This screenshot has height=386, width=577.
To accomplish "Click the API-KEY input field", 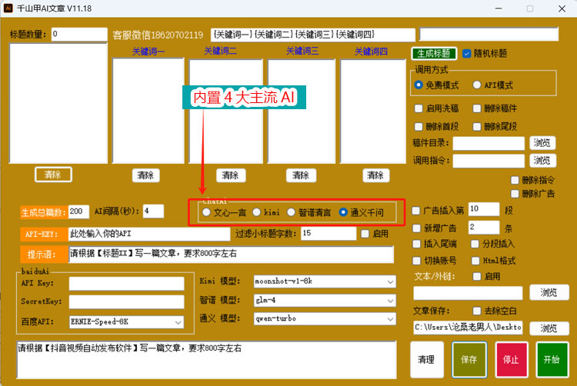I will (x=149, y=234).
